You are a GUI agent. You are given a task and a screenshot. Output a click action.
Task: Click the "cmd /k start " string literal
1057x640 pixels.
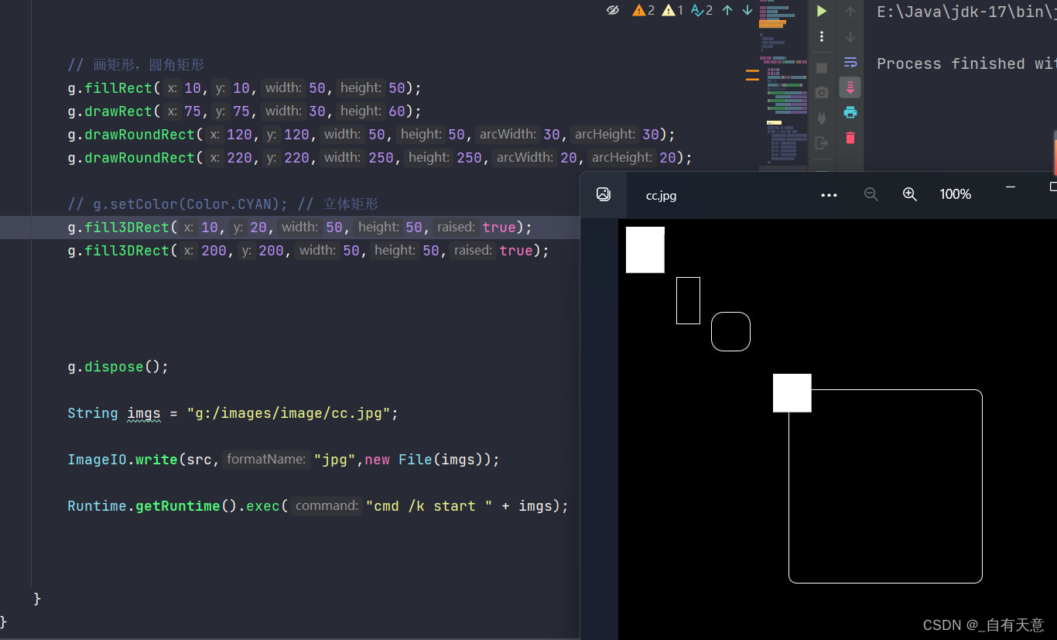click(x=429, y=506)
